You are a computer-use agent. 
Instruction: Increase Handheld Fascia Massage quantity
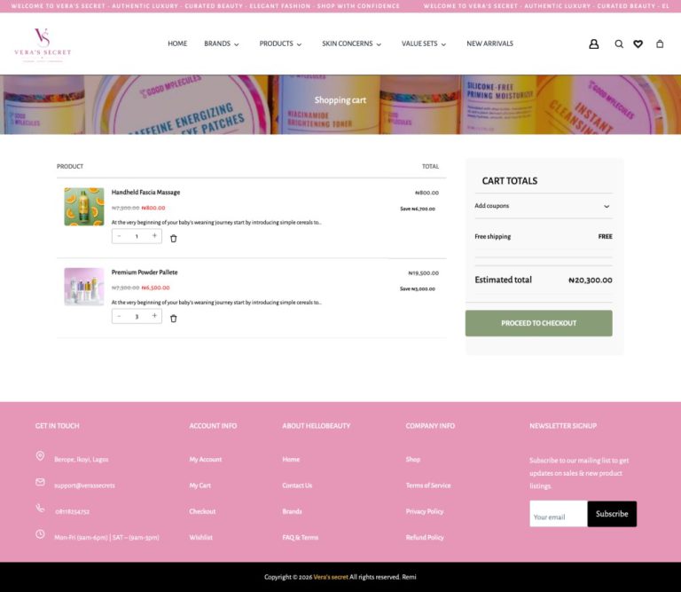[x=154, y=235]
